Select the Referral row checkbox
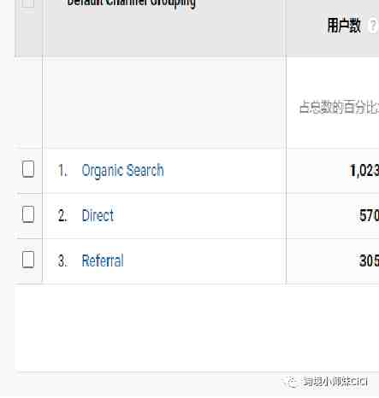The width and height of the screenshot is (379, 398). [x=28, y=260]
